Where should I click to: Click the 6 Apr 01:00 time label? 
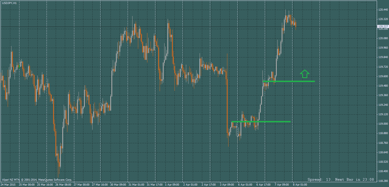pyautogui.click(x=245, y=185)
